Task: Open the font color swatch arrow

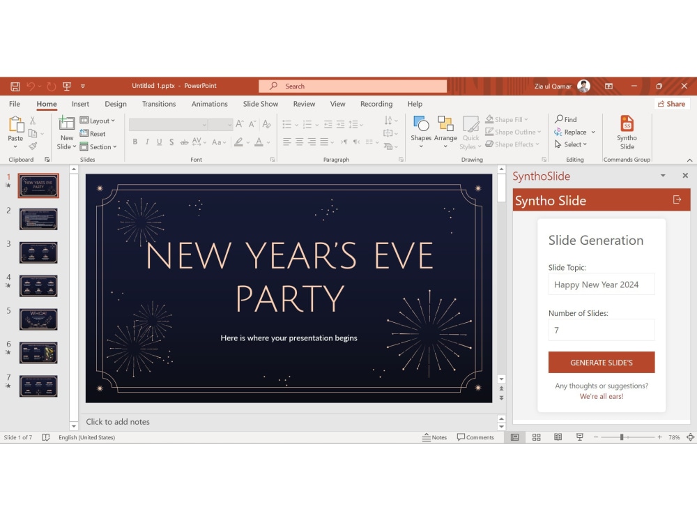Action: coord(268,143)
